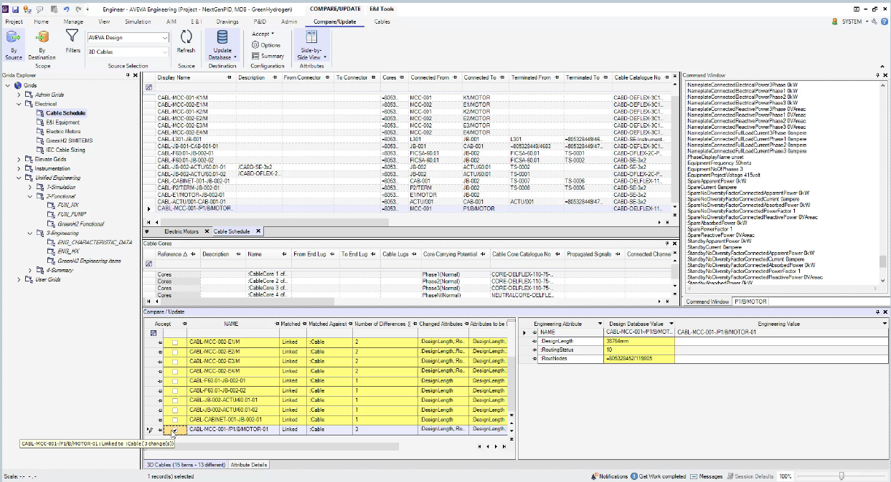Tick Accept checkbox for CABL-JB-002-ACTU/60.01-01
891x482 pixels.
(x=175, y=400)
